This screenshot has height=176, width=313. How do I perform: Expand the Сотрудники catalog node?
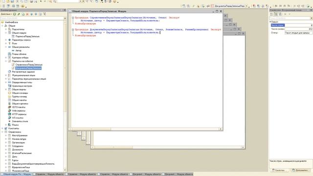click(6, 146)
